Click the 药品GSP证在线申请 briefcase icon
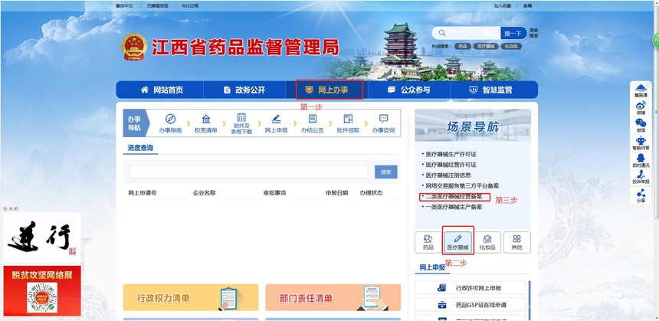The height and width of the screenshot is (321, 659). pos(441,305)
